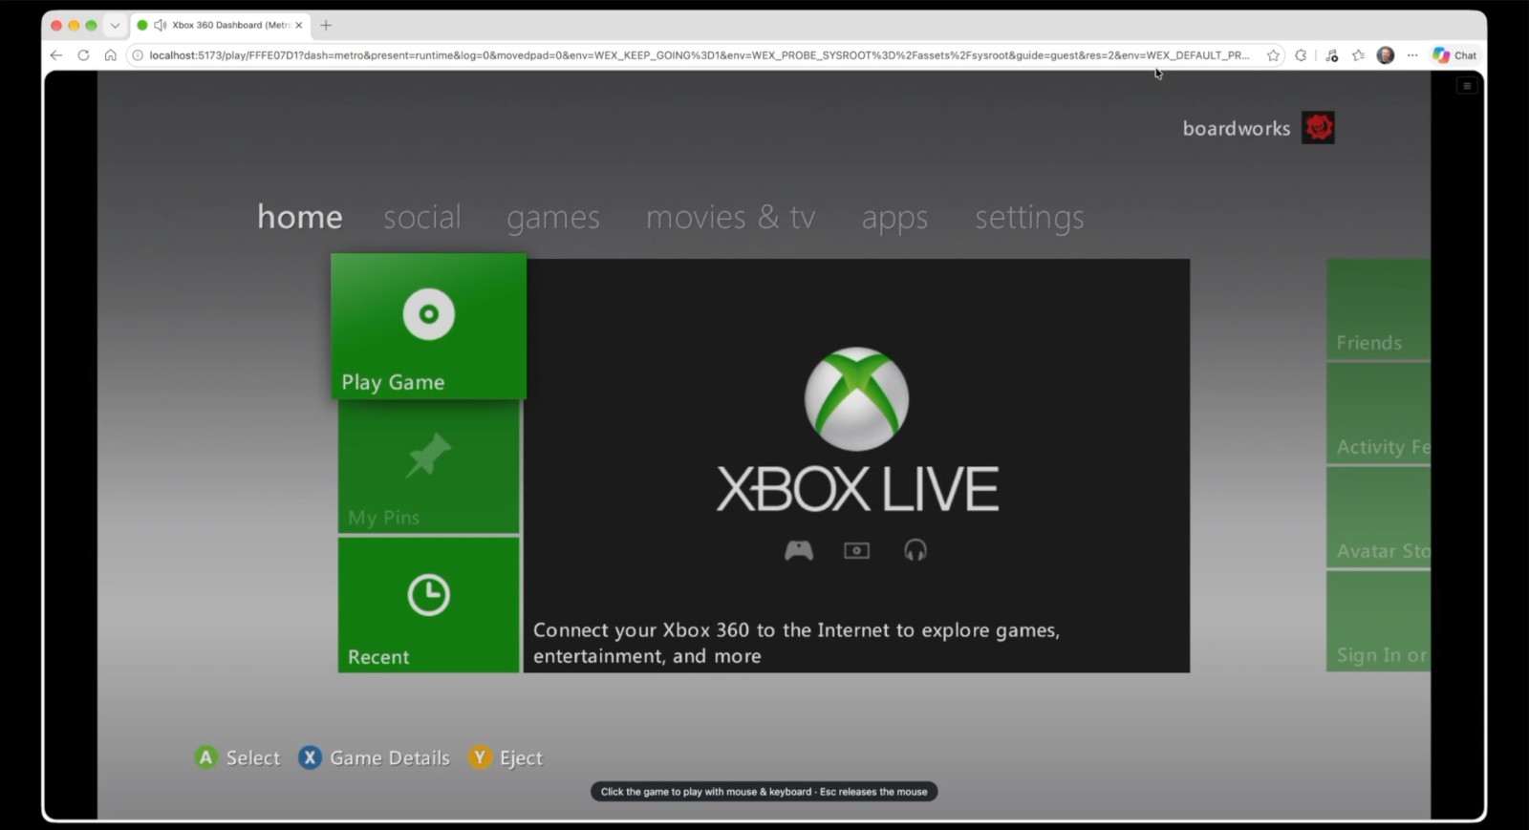This screenshot has width=1529, height=830.
Task: Click the game controller icon under Xbox Live
Action: click(799, 550)
